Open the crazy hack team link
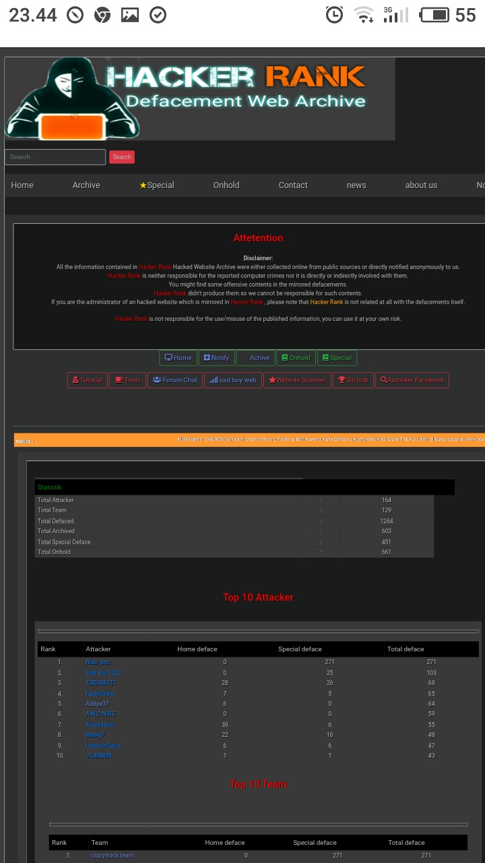The width and height of the screenshot is (485, 863). (112, 856)
